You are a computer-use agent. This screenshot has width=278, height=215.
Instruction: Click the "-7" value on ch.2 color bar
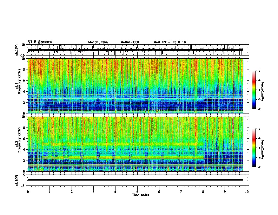tap(259, 167)
